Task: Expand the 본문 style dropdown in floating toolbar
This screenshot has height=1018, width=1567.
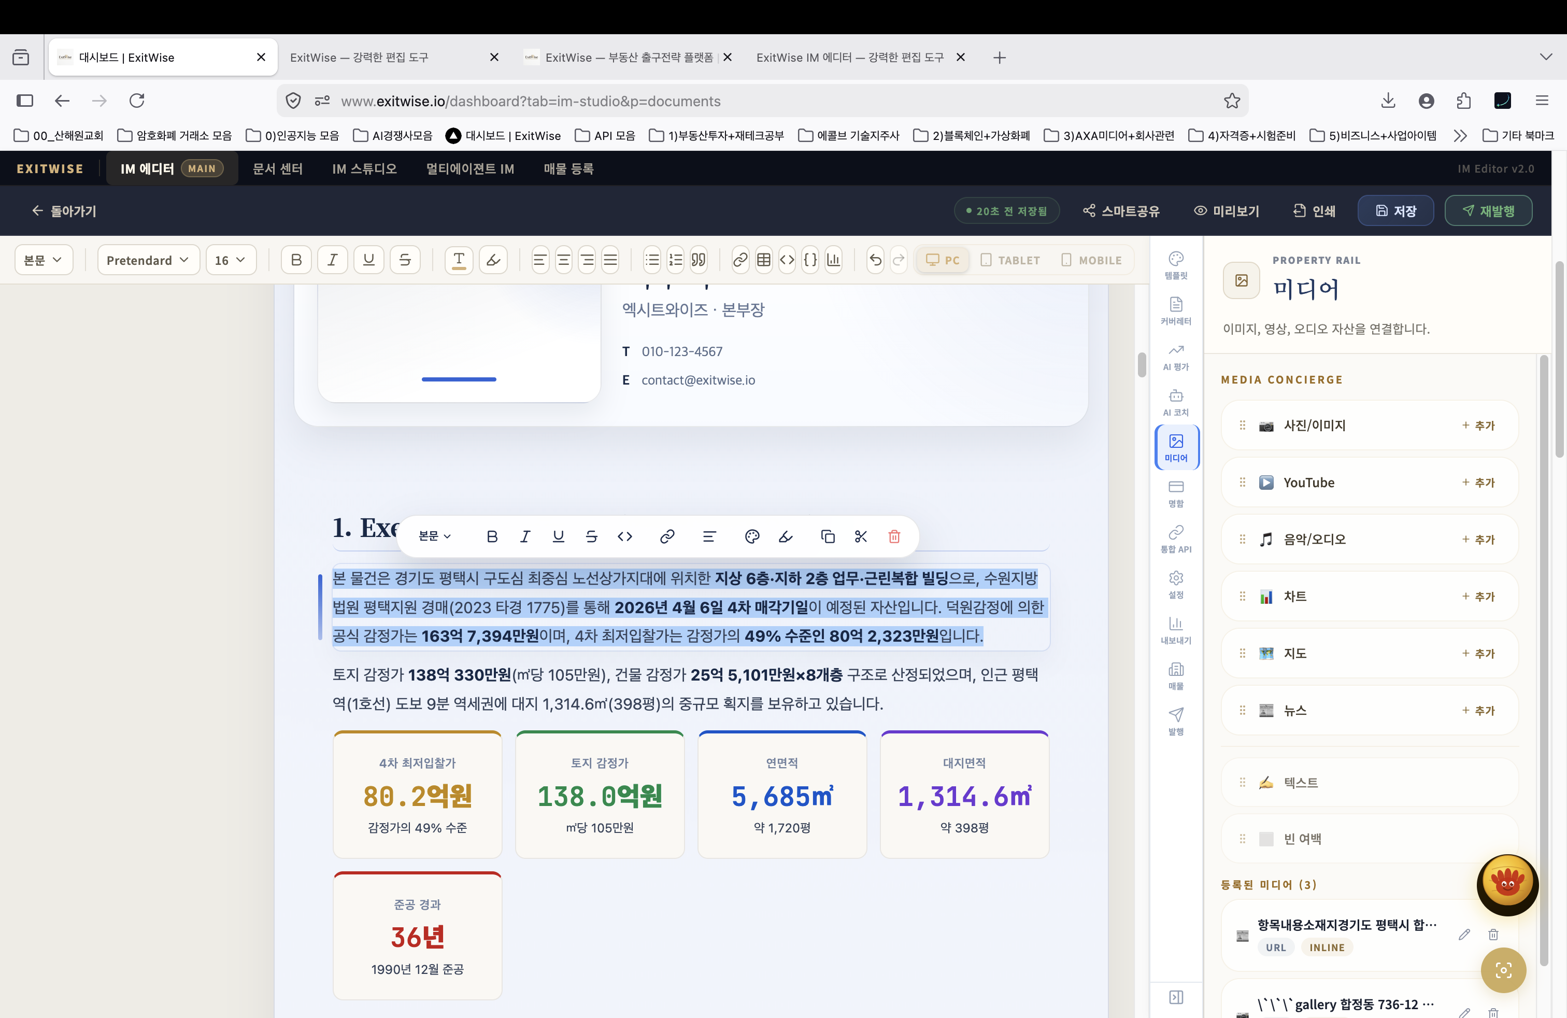Action: coord(435,536)
